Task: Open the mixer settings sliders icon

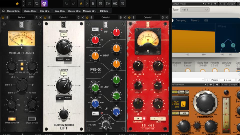Action: click(123, 3)
